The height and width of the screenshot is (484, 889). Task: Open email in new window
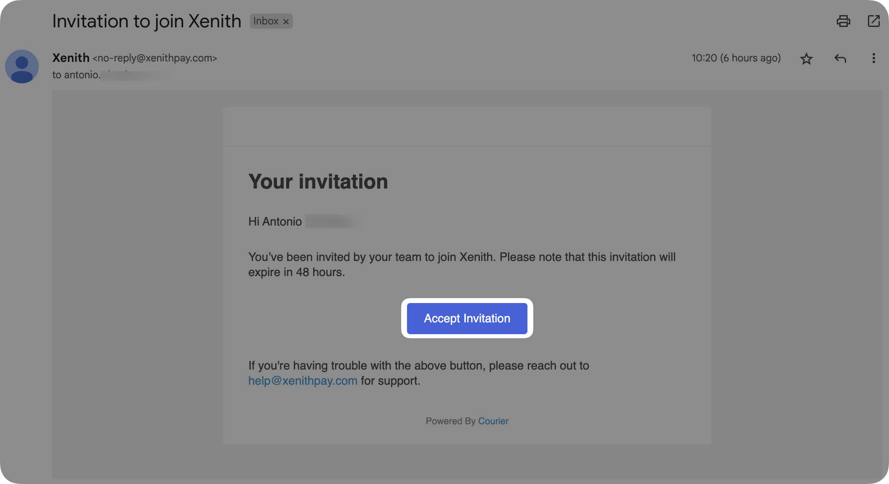(873, 21)
